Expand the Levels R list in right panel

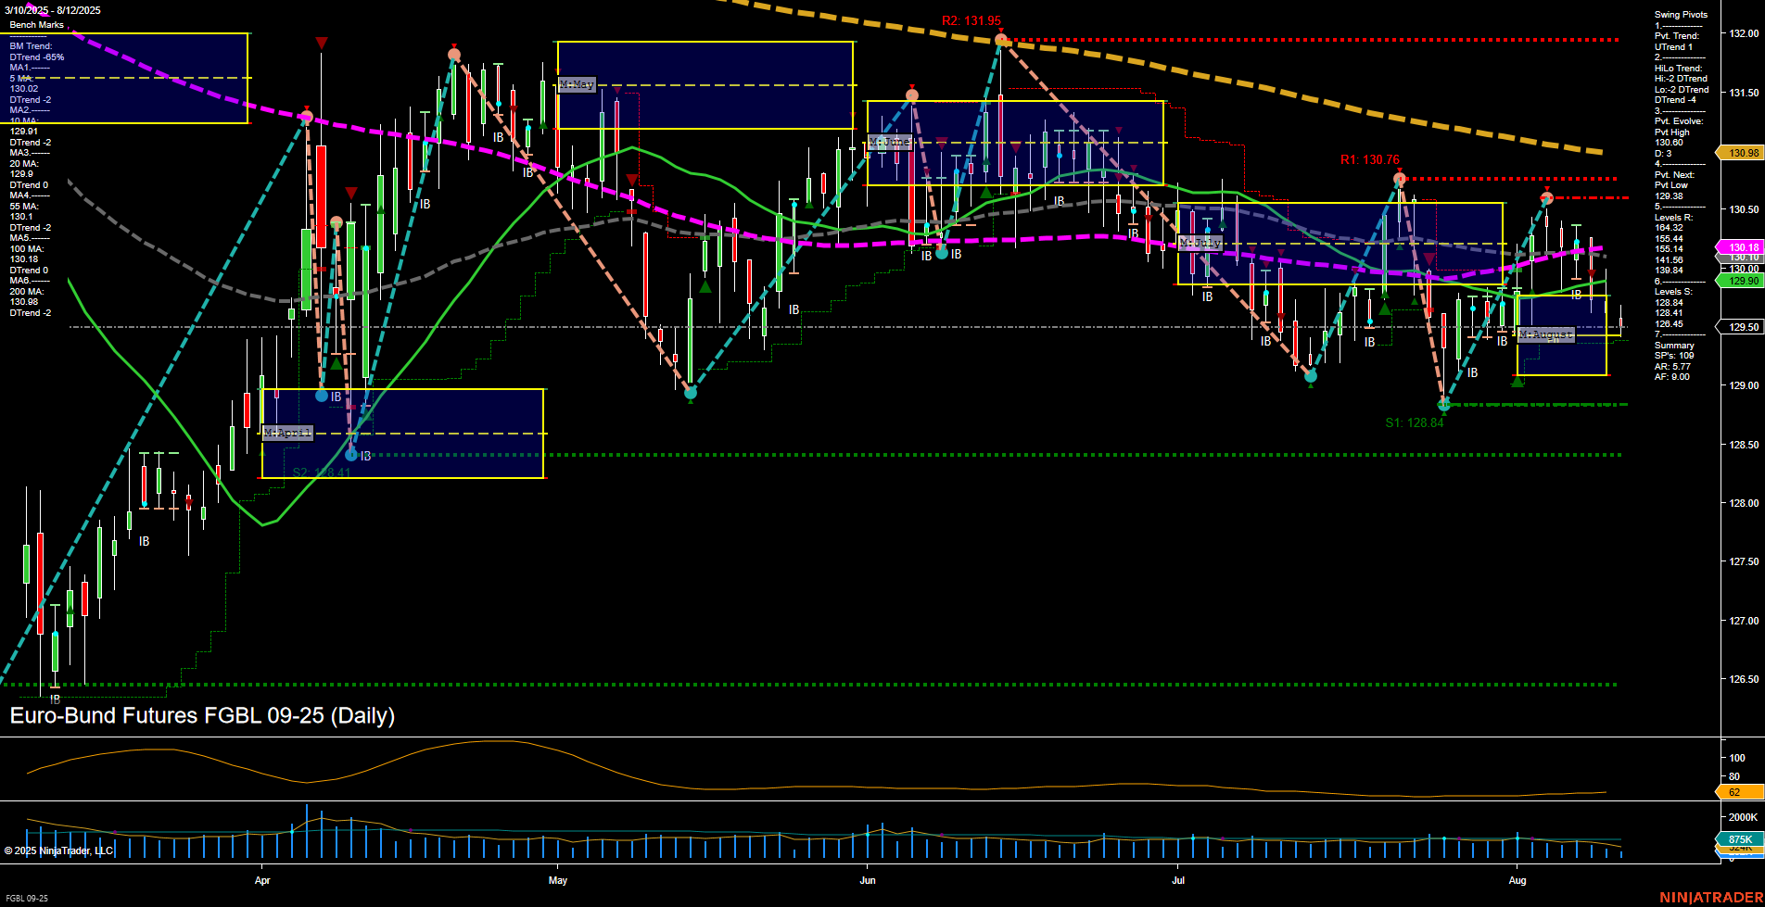1672,216
